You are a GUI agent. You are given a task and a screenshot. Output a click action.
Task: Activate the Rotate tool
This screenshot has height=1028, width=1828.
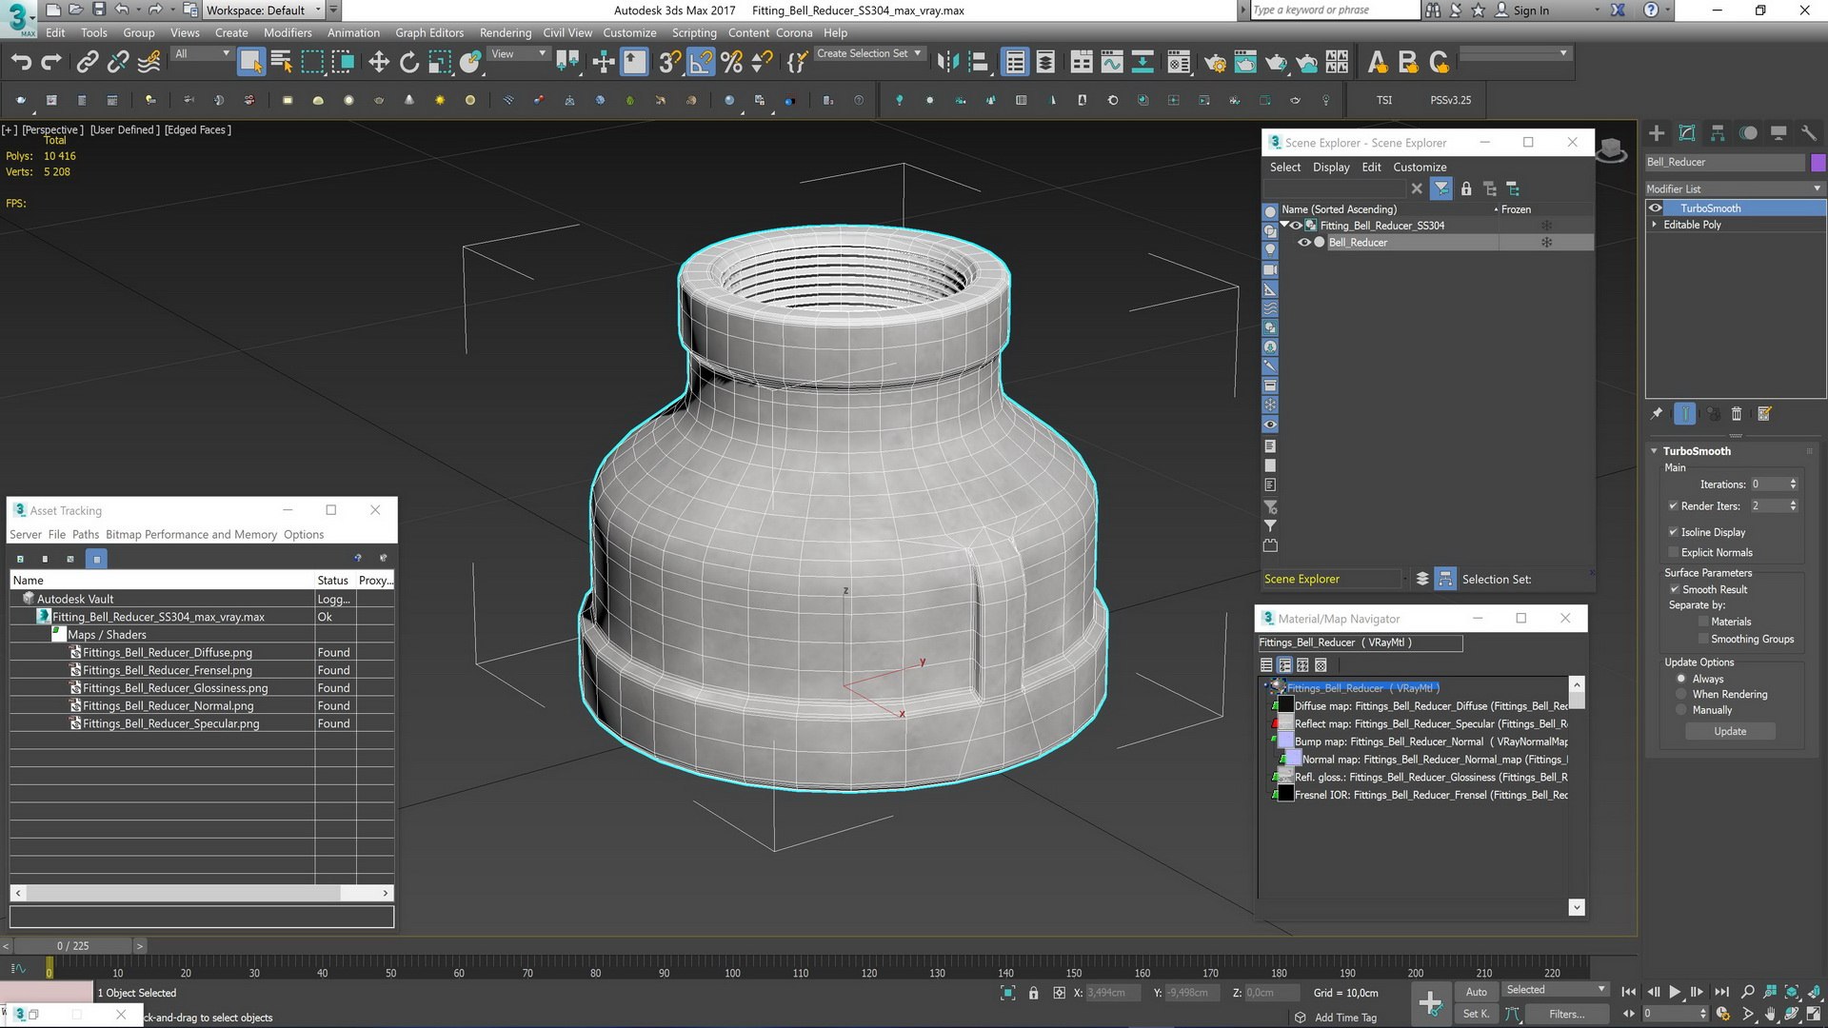[x=409, y=63]
